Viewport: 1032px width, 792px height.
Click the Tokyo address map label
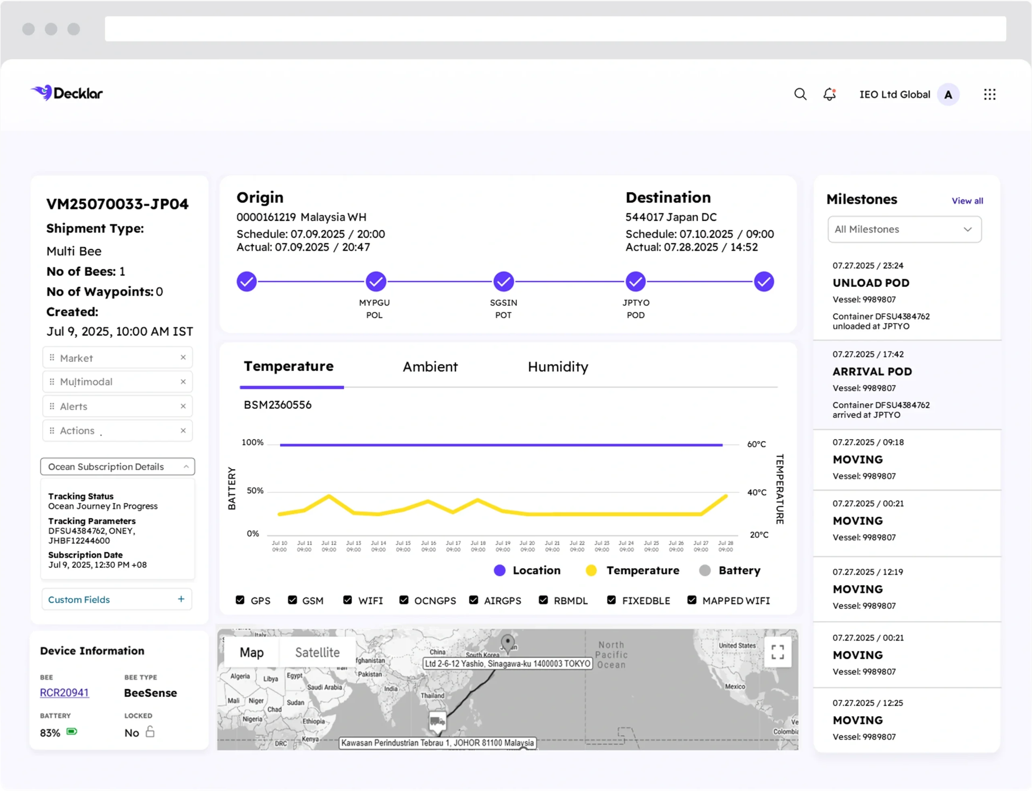pyautogui.click(x=507, y=663)
